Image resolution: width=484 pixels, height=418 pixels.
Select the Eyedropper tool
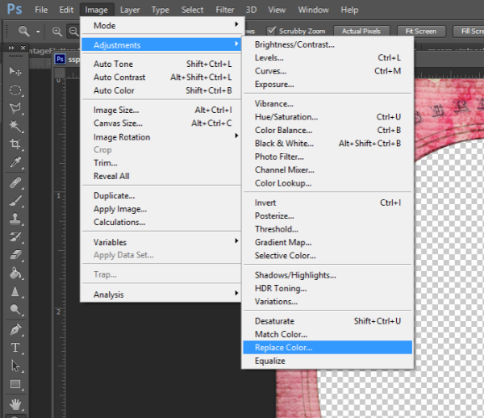[x=15, y=162]
